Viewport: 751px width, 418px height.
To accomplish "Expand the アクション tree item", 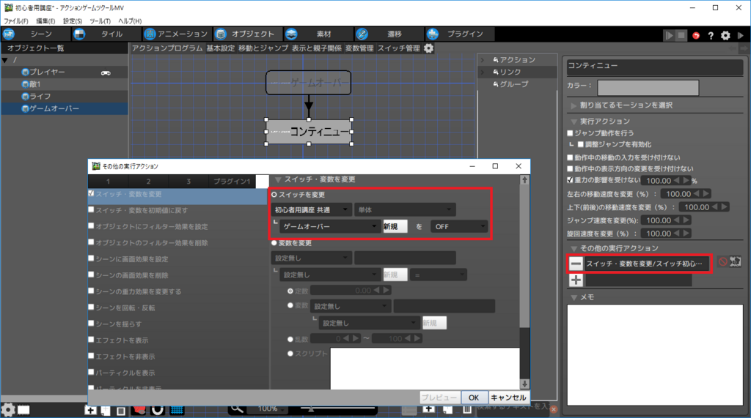I will [x=483, y=60].
